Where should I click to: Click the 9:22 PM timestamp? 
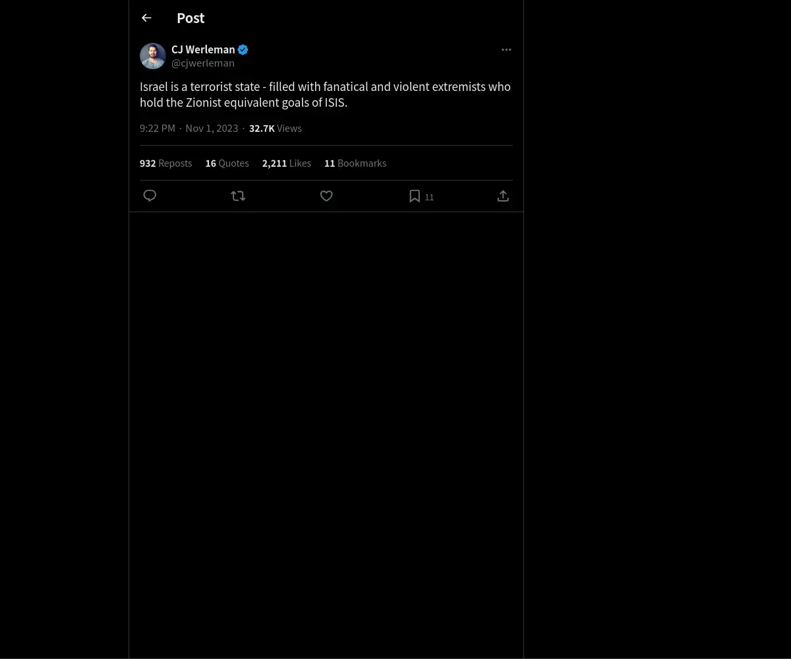point(158,128)
